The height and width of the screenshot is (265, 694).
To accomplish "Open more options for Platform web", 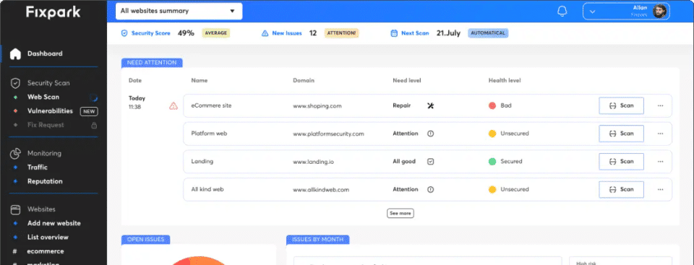I will (660, 134).
